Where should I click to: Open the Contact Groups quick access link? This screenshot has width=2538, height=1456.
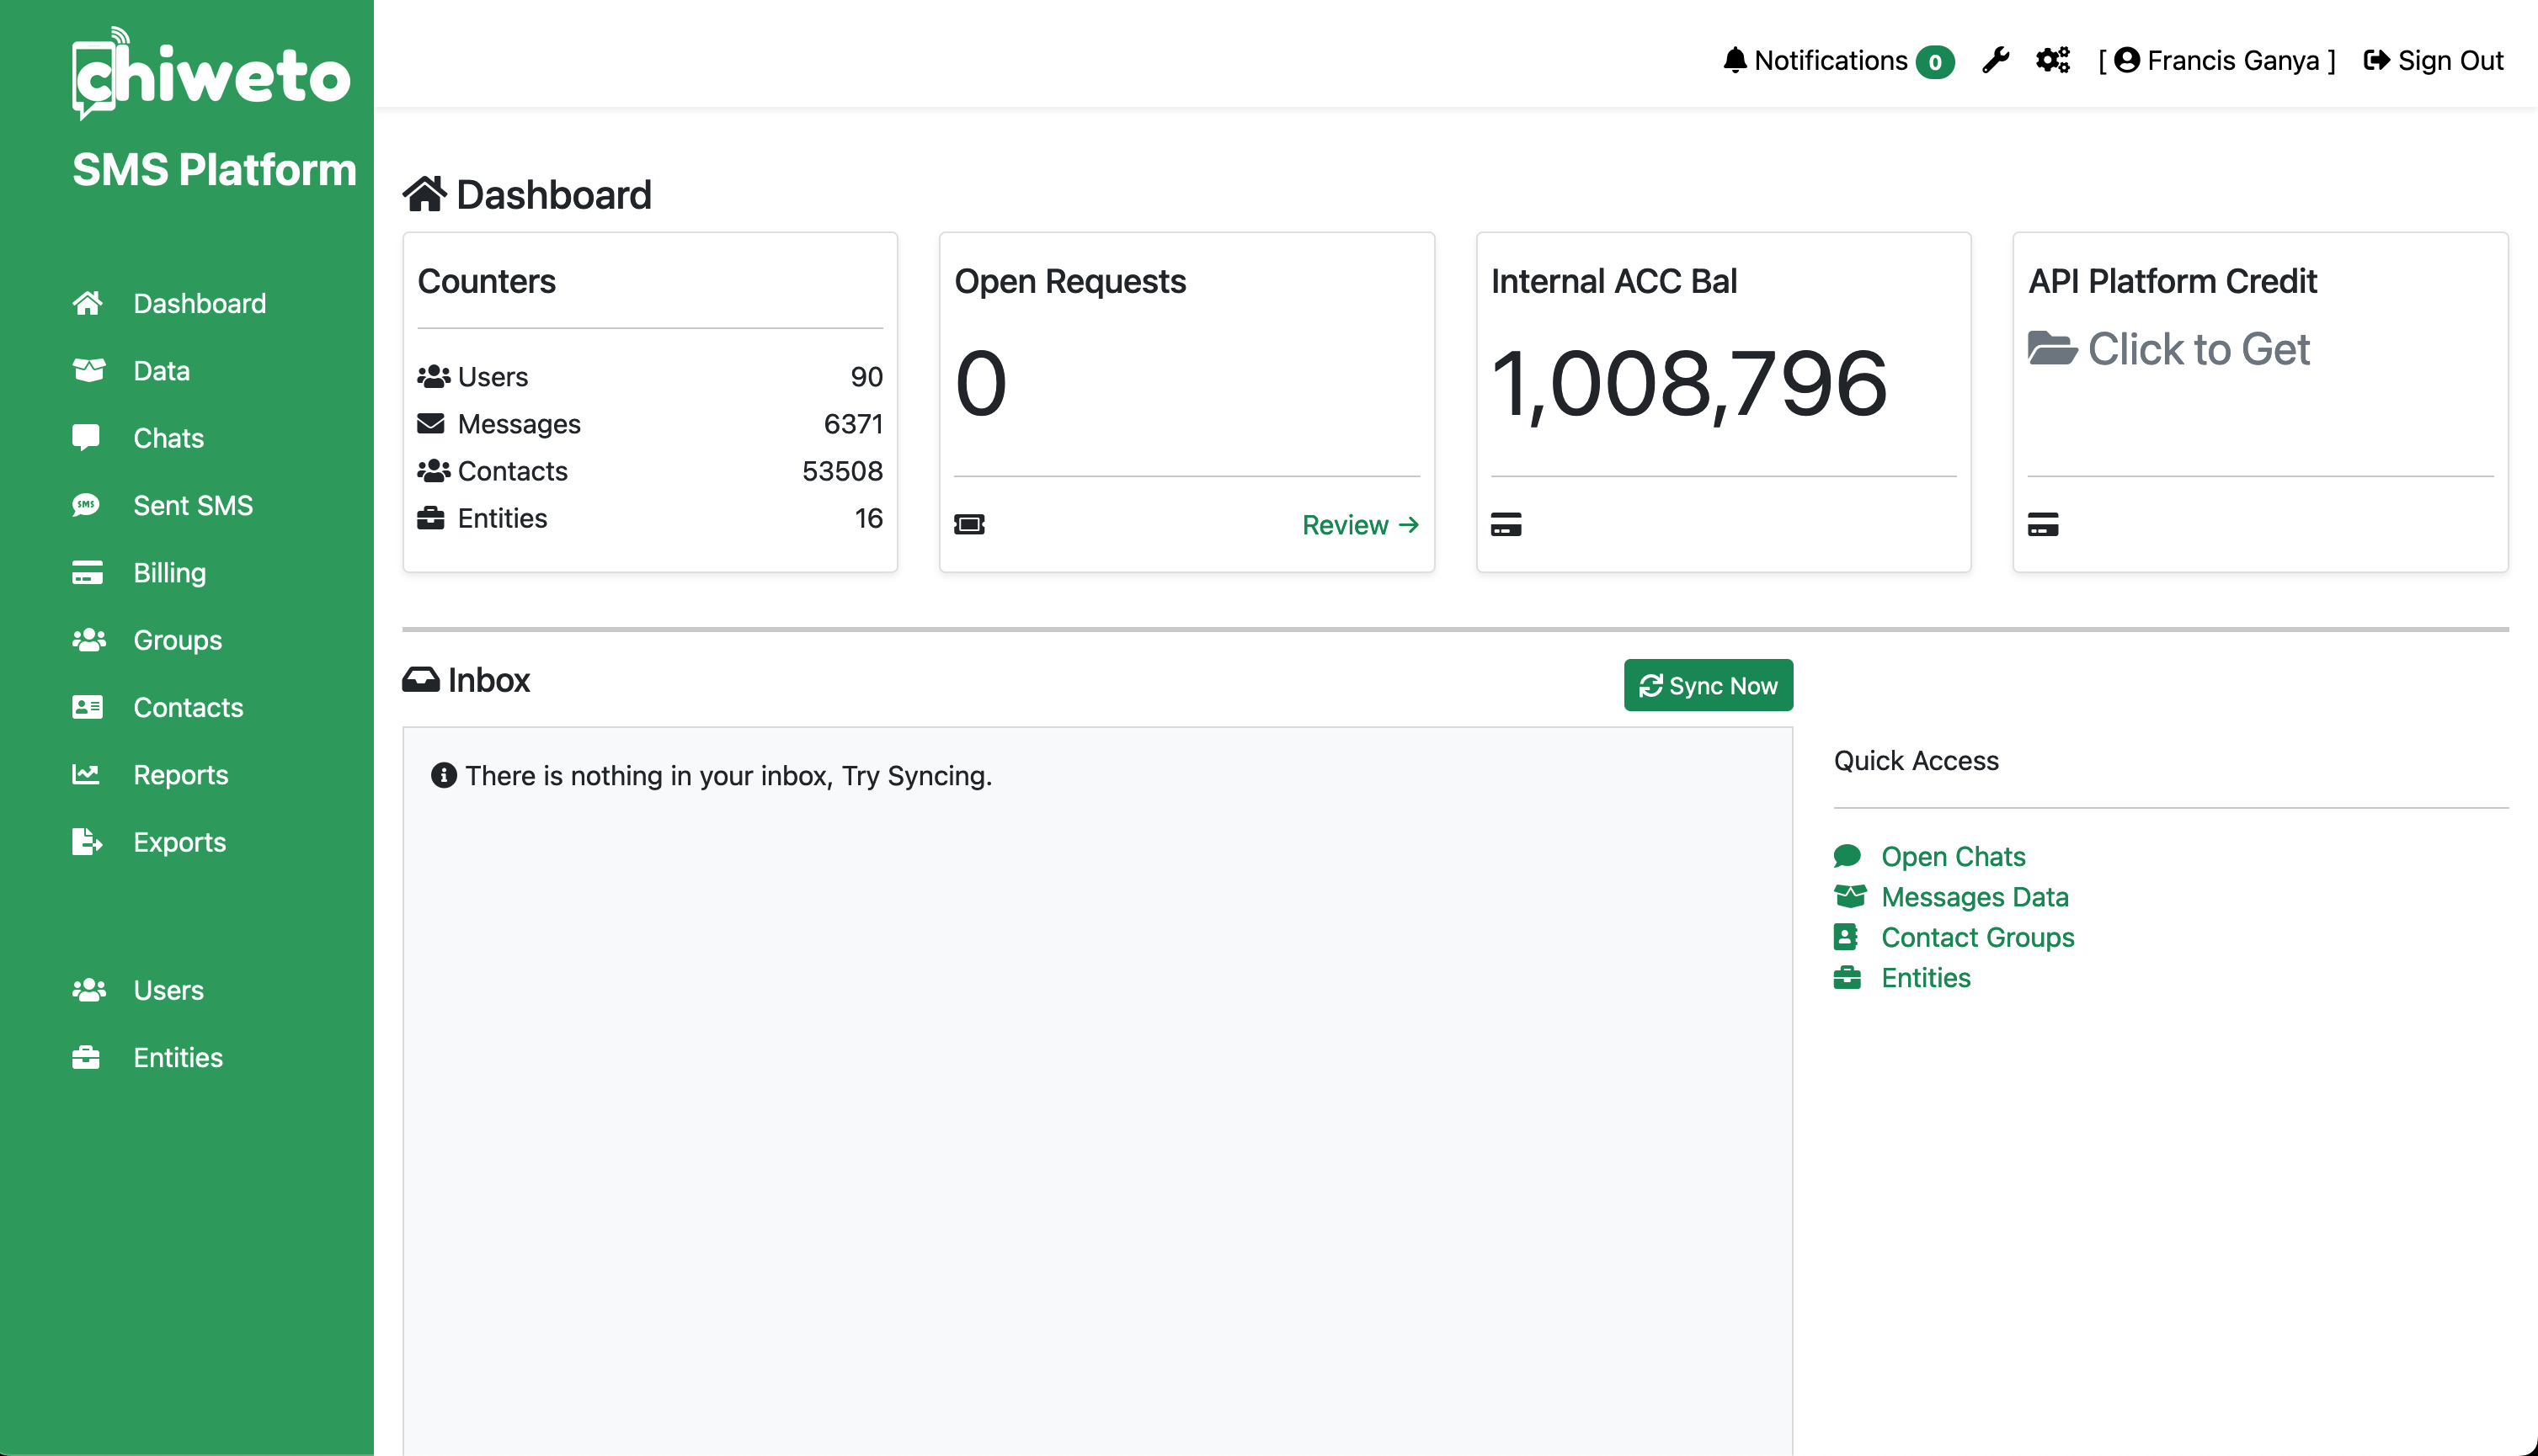click(1978, 937)
